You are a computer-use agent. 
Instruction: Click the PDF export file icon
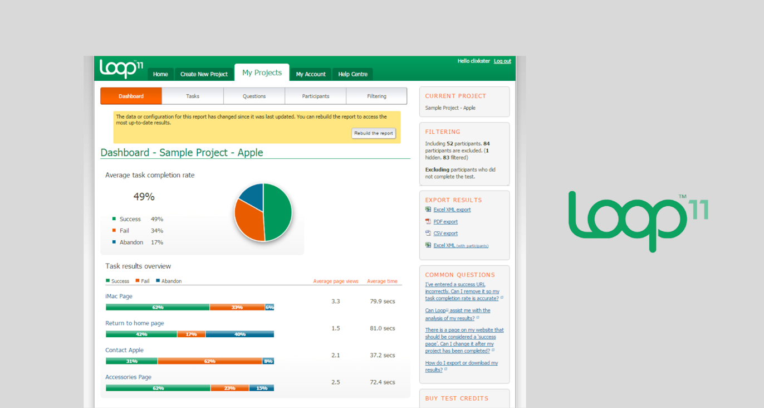tap(427, 221)
